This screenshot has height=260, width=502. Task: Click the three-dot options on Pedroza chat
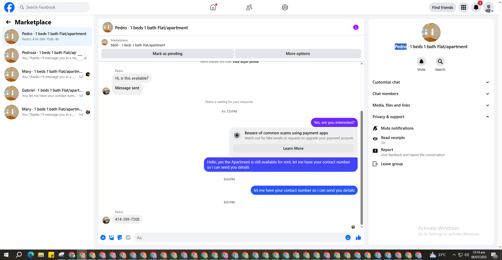(x=80, y=56)
